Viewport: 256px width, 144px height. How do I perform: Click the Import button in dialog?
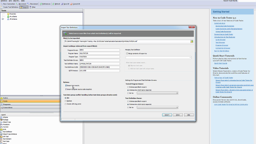[167, 115]
